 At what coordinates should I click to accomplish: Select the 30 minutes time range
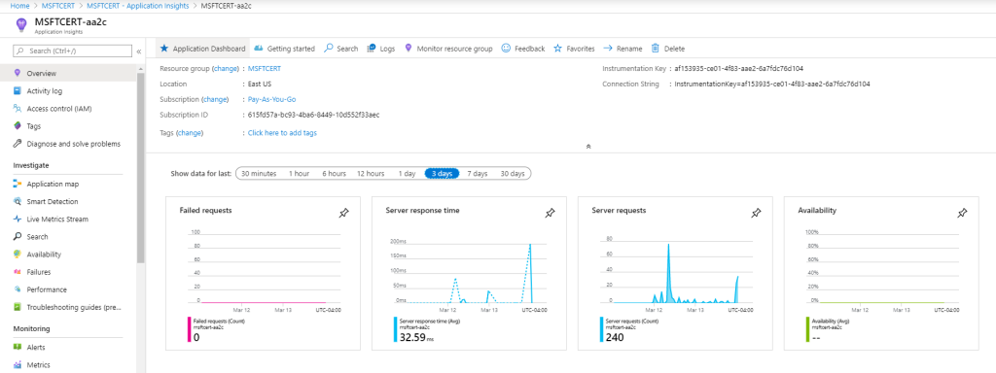tap(259, 173)
